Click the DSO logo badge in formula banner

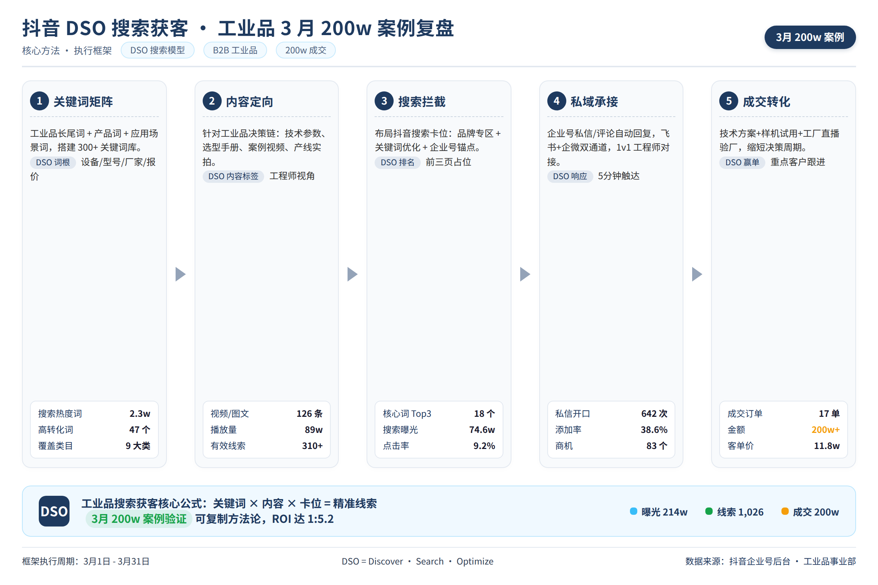tap(54, 511)
